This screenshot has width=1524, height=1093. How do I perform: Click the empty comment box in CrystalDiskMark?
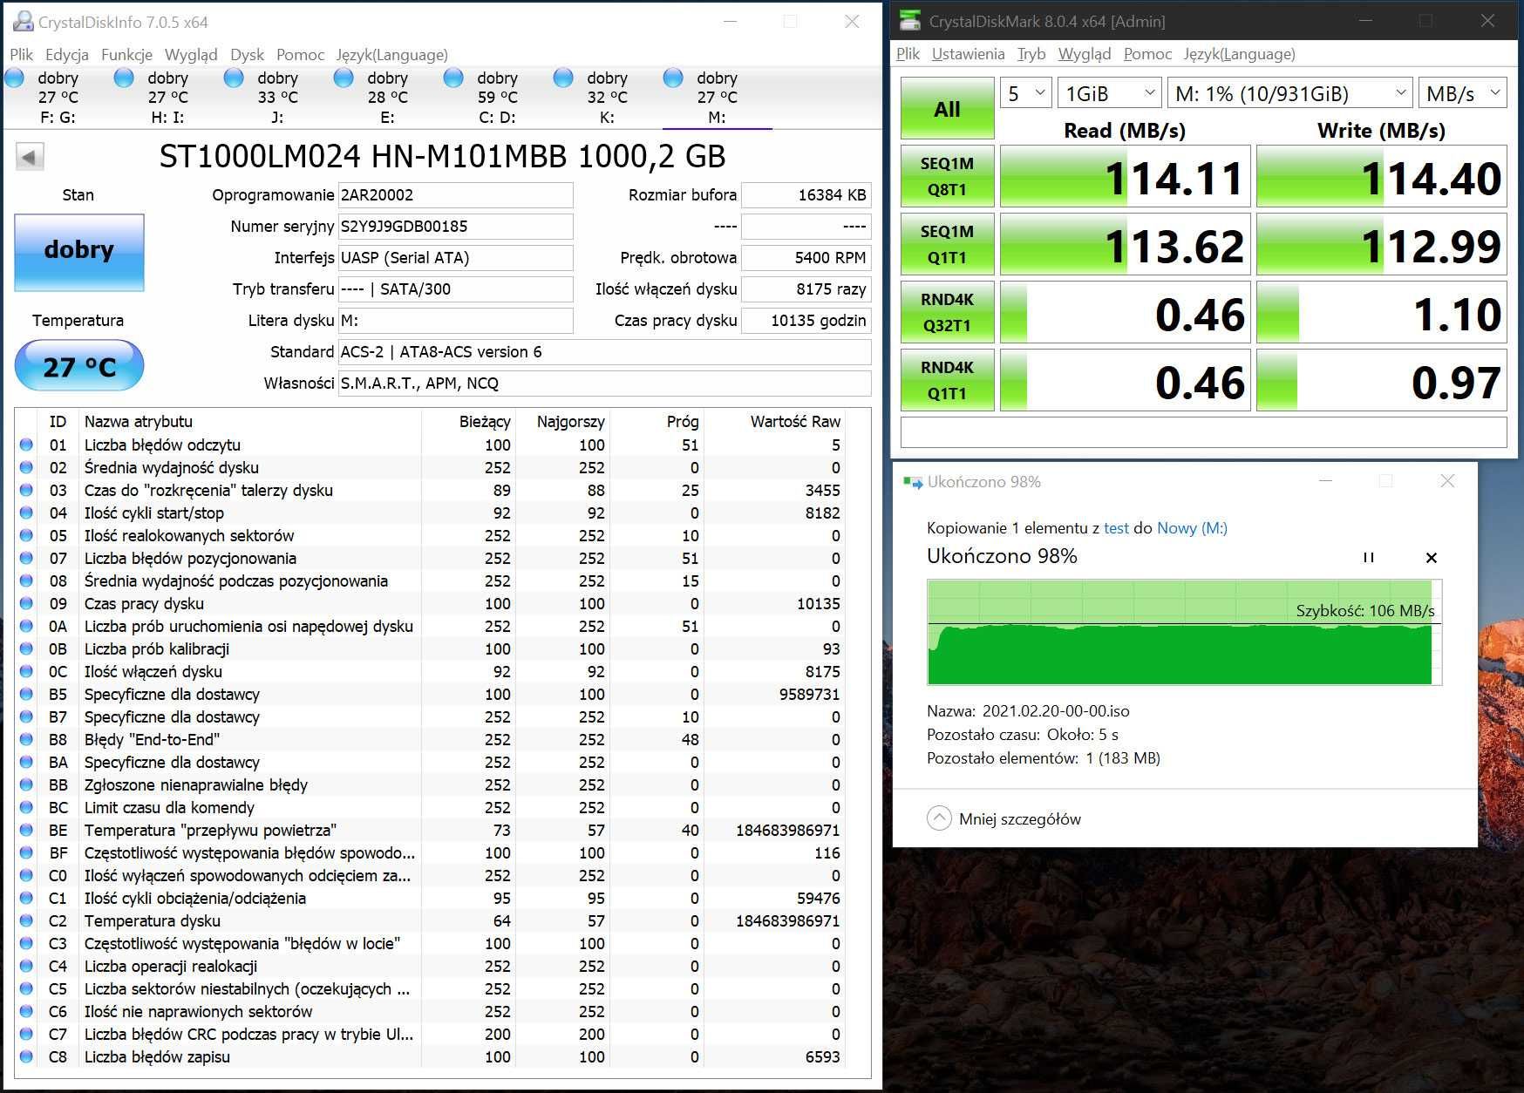(x=1203, y=432)
